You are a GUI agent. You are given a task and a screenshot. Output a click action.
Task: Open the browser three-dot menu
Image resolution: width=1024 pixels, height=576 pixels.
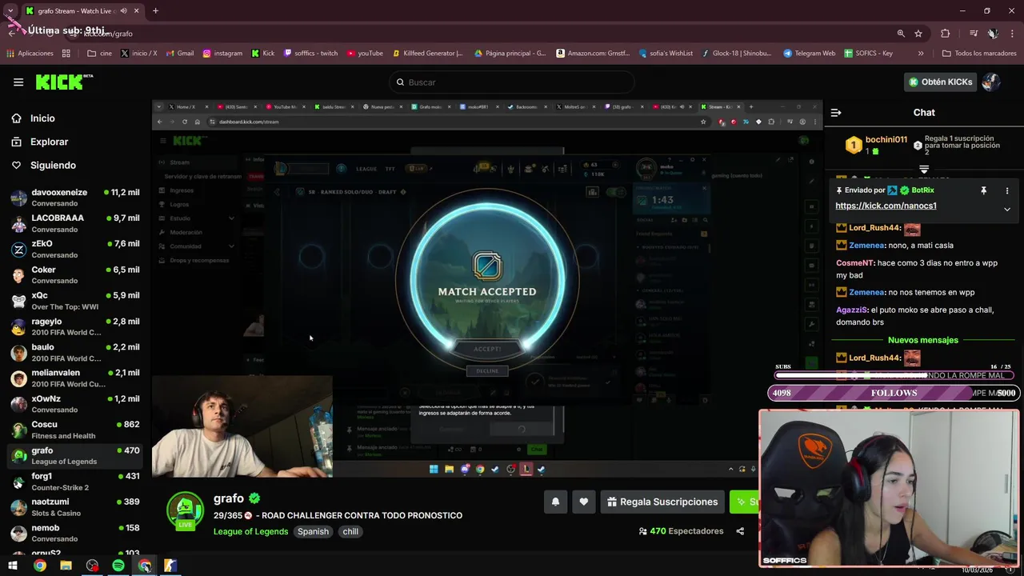(1013, 34)
